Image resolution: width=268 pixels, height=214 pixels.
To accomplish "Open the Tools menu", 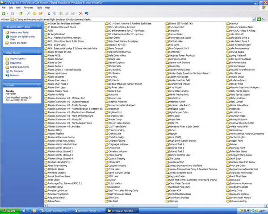I will click(x=39, y=8).
